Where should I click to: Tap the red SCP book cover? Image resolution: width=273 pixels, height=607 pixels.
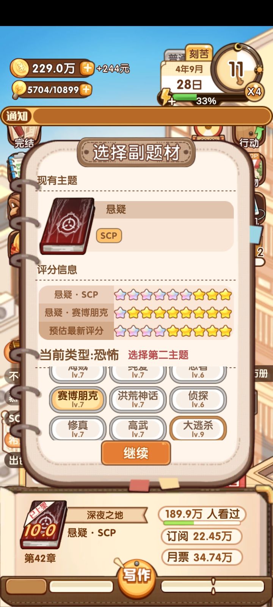point(67,226)
